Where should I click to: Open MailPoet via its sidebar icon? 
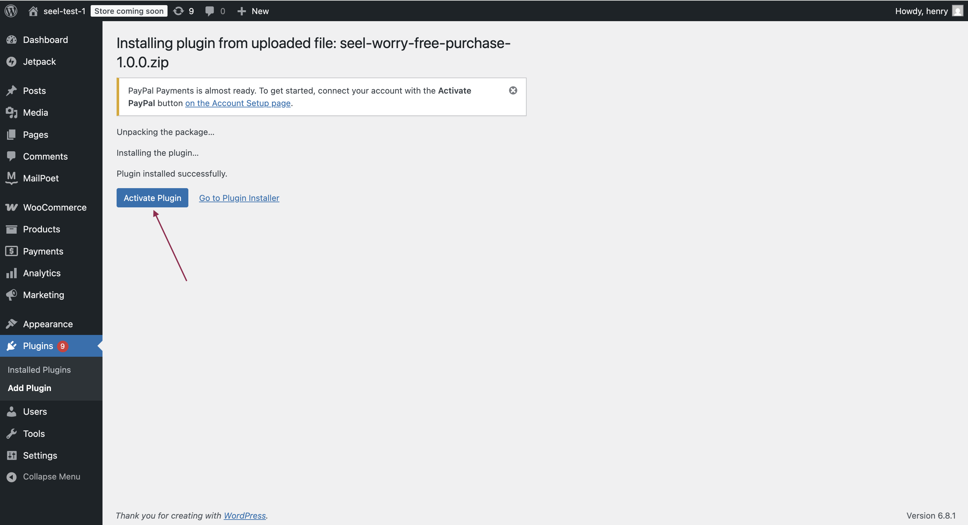[x=11, y=178]
